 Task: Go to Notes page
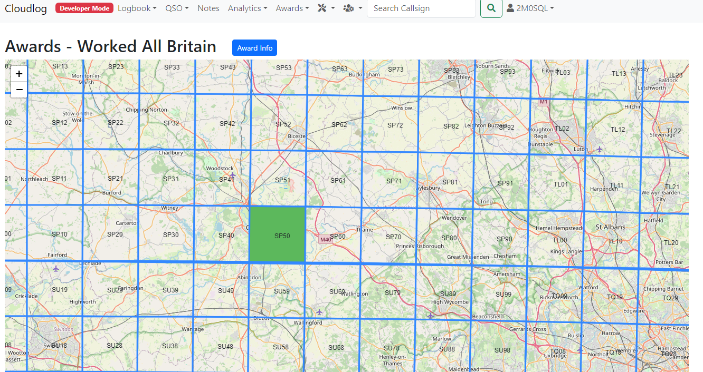click(208, 8)
